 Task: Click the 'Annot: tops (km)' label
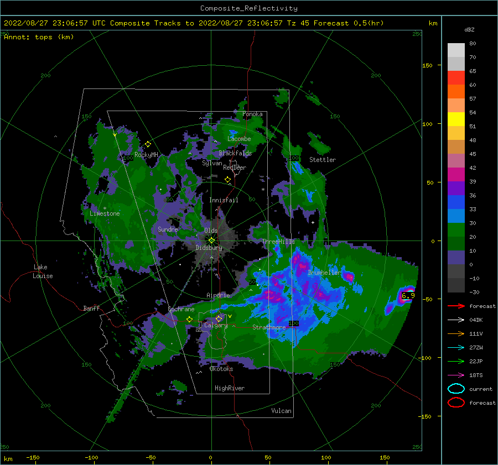coord(39,37)
